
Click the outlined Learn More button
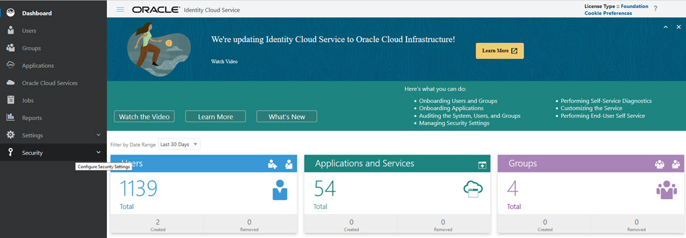click(x=216, y=117)
